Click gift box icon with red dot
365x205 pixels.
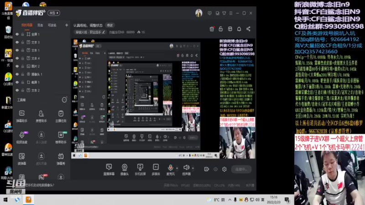[x=212, y=29]
